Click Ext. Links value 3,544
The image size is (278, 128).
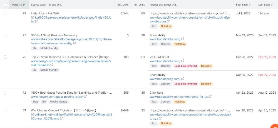tap(125, 13)
